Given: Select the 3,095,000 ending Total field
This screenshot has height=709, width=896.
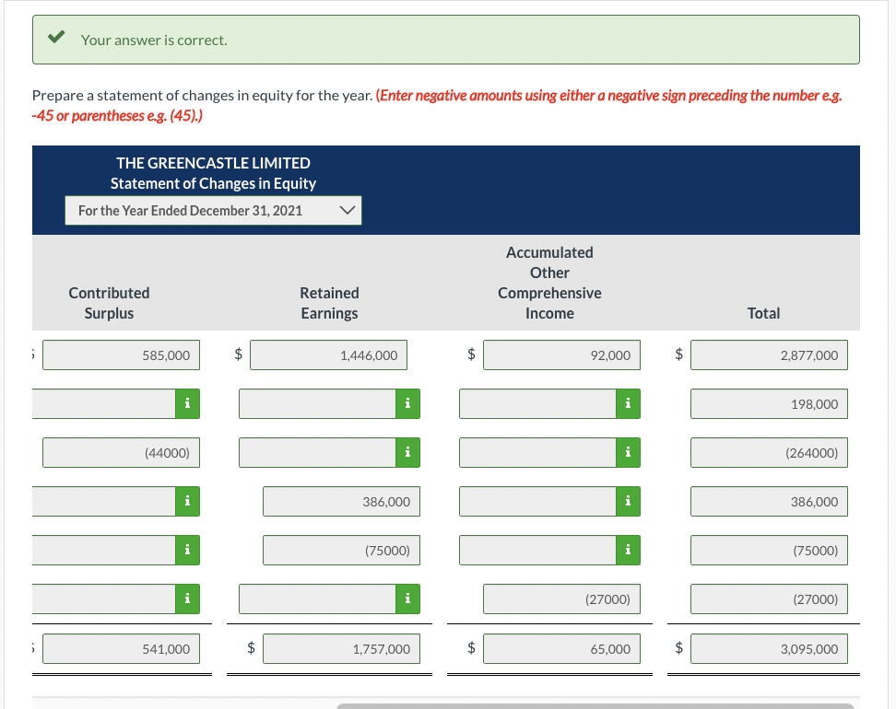Looking at the screenshot, I should [x=769, y=648].
